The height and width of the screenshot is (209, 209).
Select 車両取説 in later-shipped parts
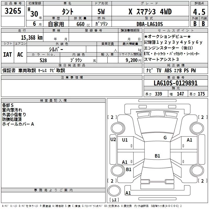[x=27, y=70]
